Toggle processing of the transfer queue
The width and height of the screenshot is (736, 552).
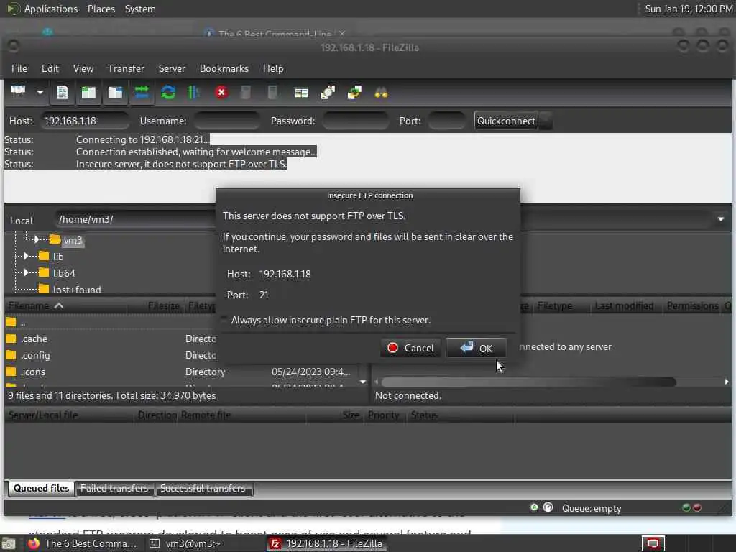194,93
